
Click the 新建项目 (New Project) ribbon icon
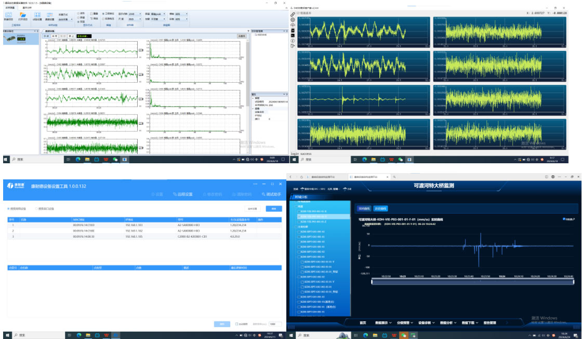pos(8,16)
